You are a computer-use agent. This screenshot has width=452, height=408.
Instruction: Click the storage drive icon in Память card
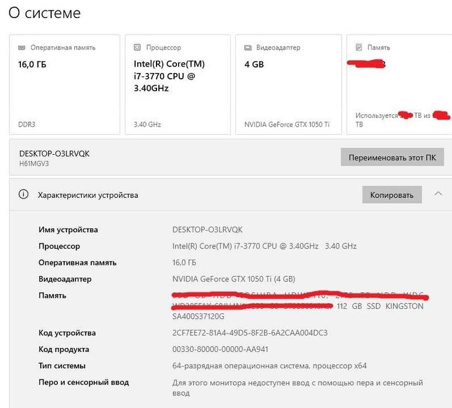point(359,47)
